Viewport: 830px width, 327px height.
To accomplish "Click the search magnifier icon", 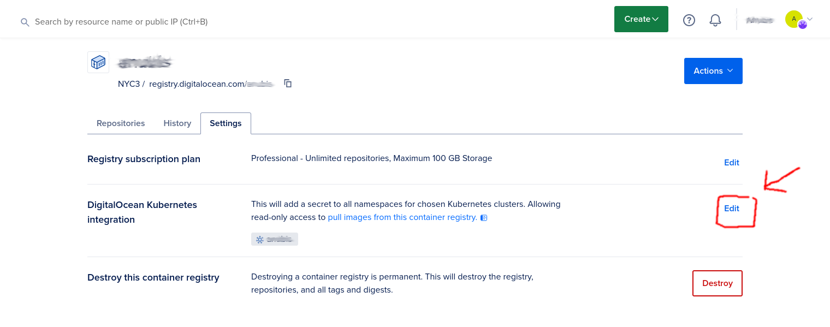I will coord(25,22).
